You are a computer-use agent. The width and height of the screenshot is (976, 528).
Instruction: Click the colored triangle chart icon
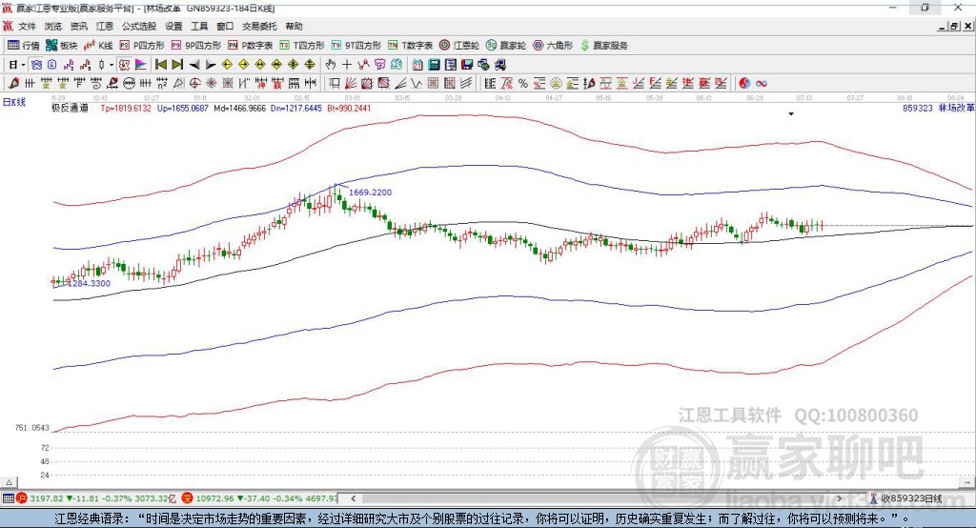(141, 65)
